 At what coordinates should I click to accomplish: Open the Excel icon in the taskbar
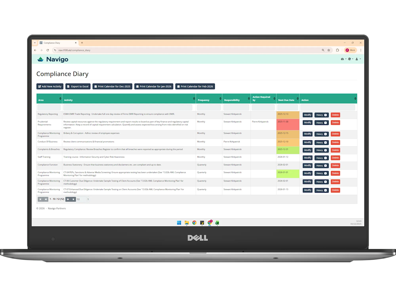217,223
